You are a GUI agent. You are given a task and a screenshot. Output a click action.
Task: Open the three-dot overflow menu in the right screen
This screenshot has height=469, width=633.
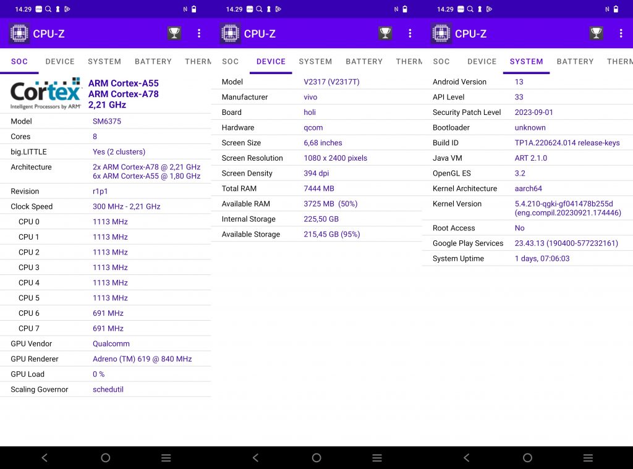(x=621, y=33)
